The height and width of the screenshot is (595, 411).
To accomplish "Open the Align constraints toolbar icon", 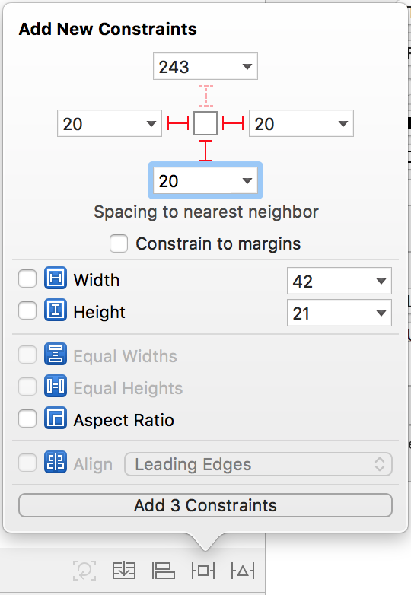I will (164, 571).
